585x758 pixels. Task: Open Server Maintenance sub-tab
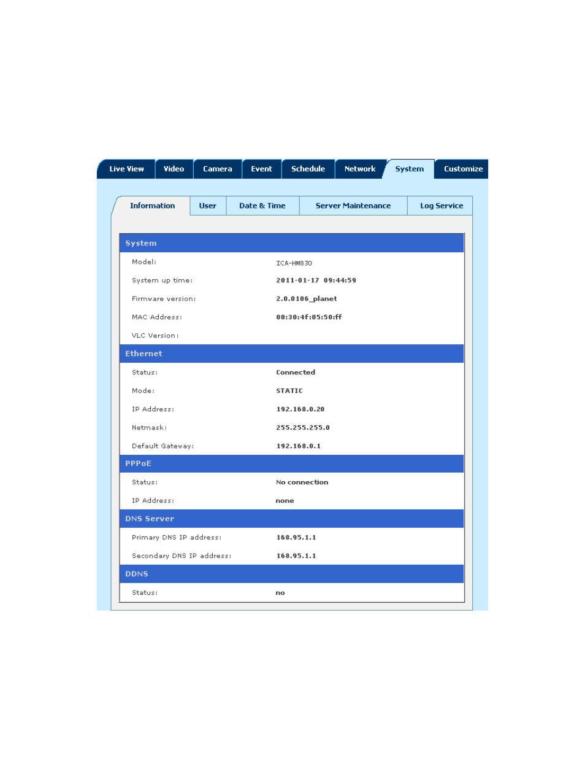click(353, 206)
